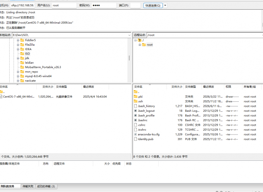Image resolution: width=263 pixels, height=192 pixels.
Task: Click the .bashrc file icon
Action: [x=135, y=120]
